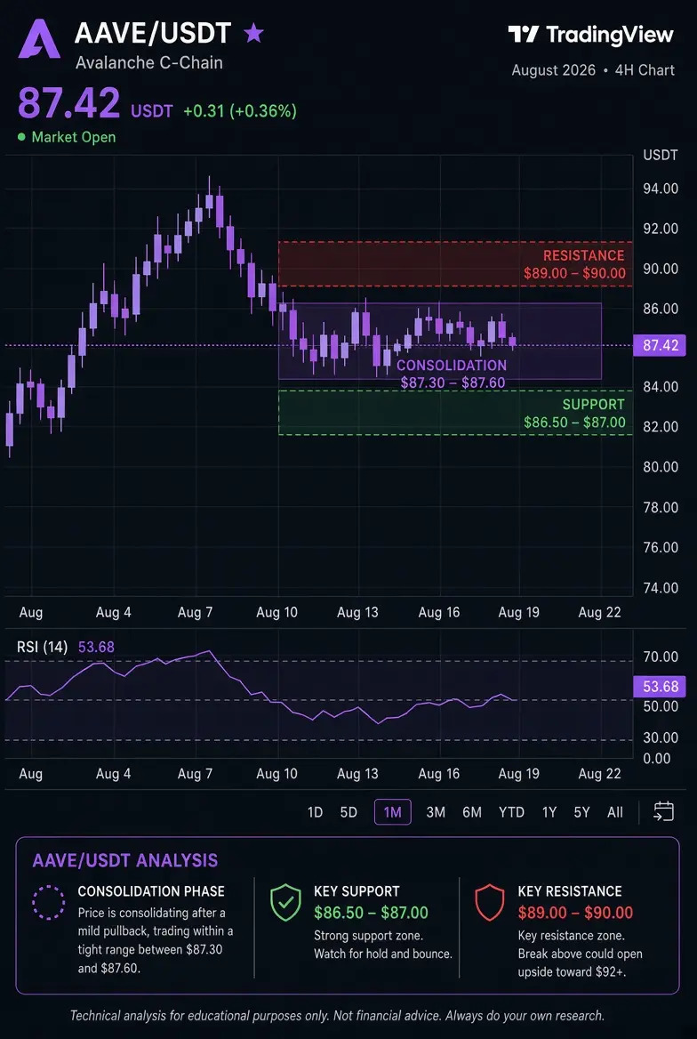Select the 5D timeframe

(348, 811)
